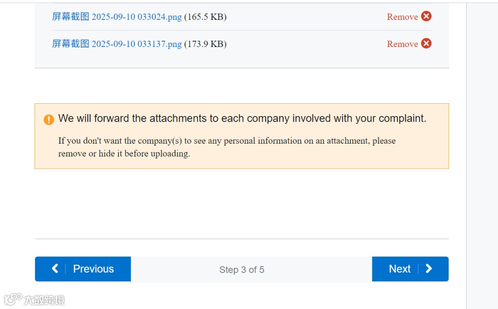Click the left chevron on Previous
This screenshot has width=498, height=309.
tap(55, 268)
